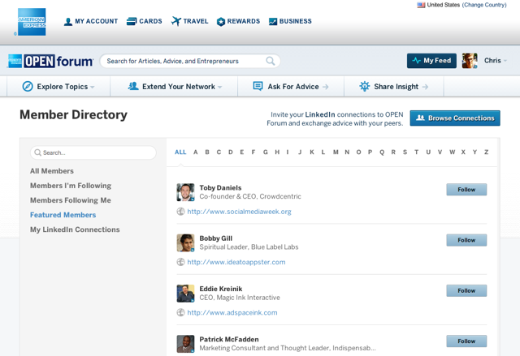Image resolution: width=520 pixels, height=356 pixels.
Task: Click the Browse Connections button
Action: tap(455, 118)
